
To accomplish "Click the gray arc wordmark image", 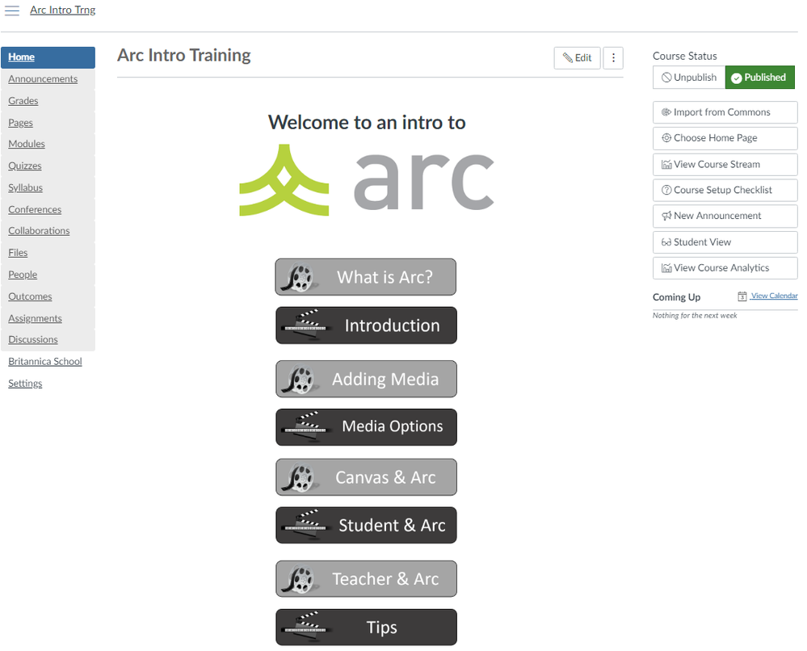I will [x=424, y=182].
